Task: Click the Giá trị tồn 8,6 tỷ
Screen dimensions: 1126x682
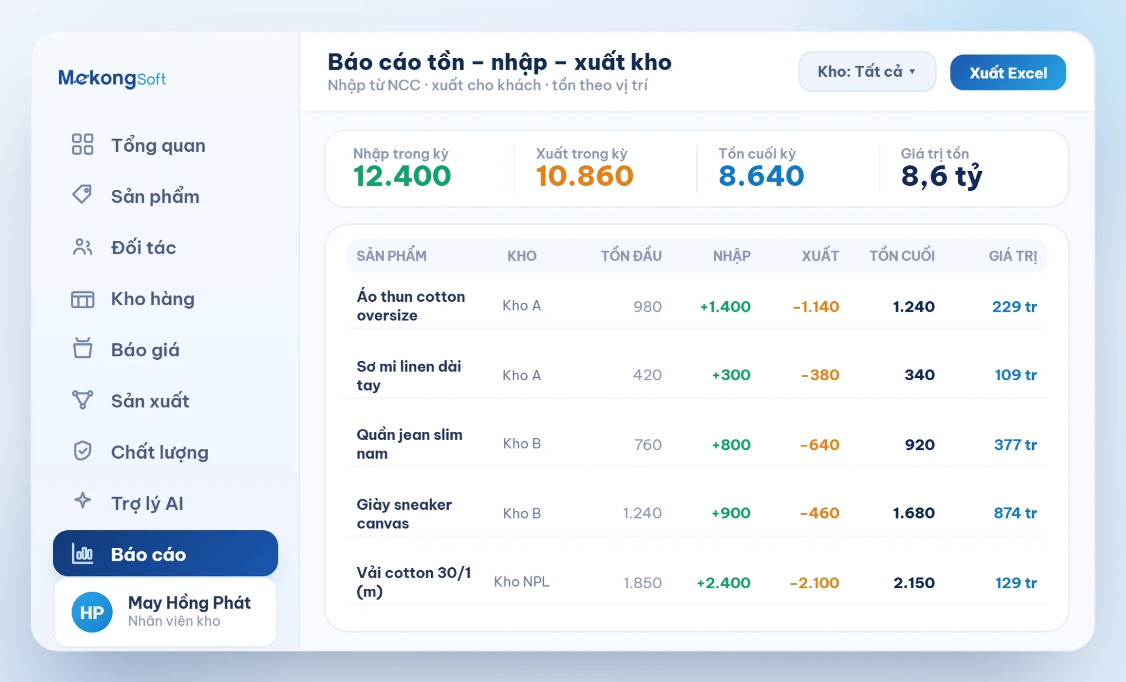Action: (942, 176)
